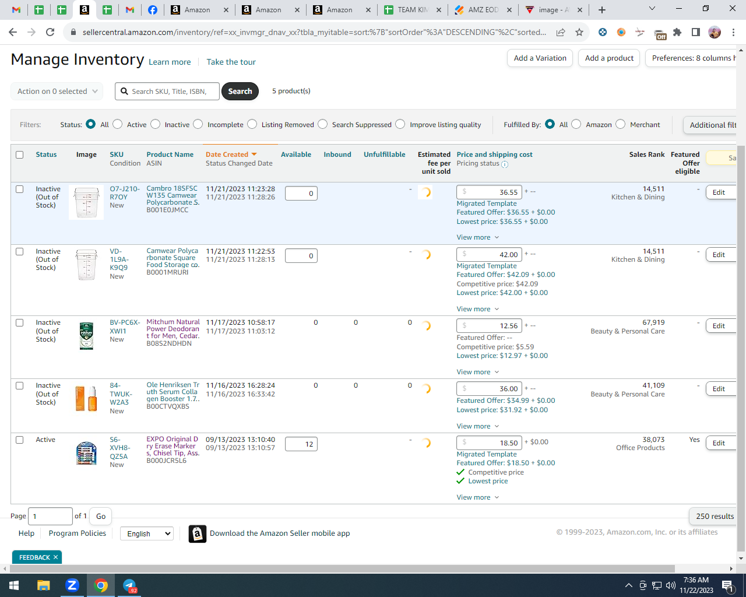Close the FEEDBACK banner
746x597 pixels.
click(55, 557)
